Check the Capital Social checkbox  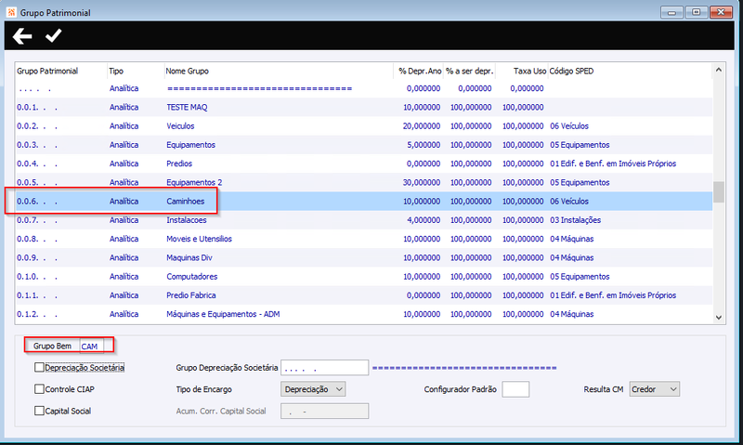tap(39, 411)
